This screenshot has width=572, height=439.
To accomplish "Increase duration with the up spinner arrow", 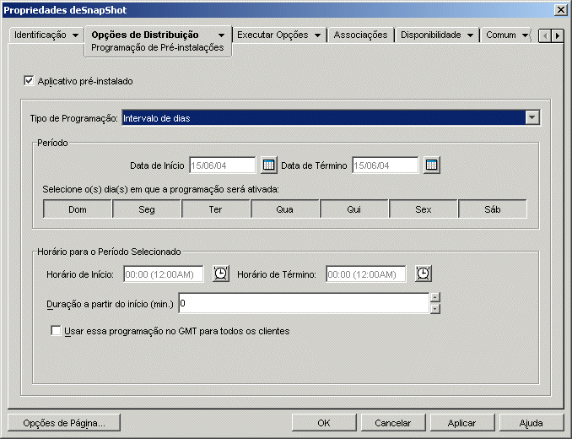I will (x=434, y=297).
